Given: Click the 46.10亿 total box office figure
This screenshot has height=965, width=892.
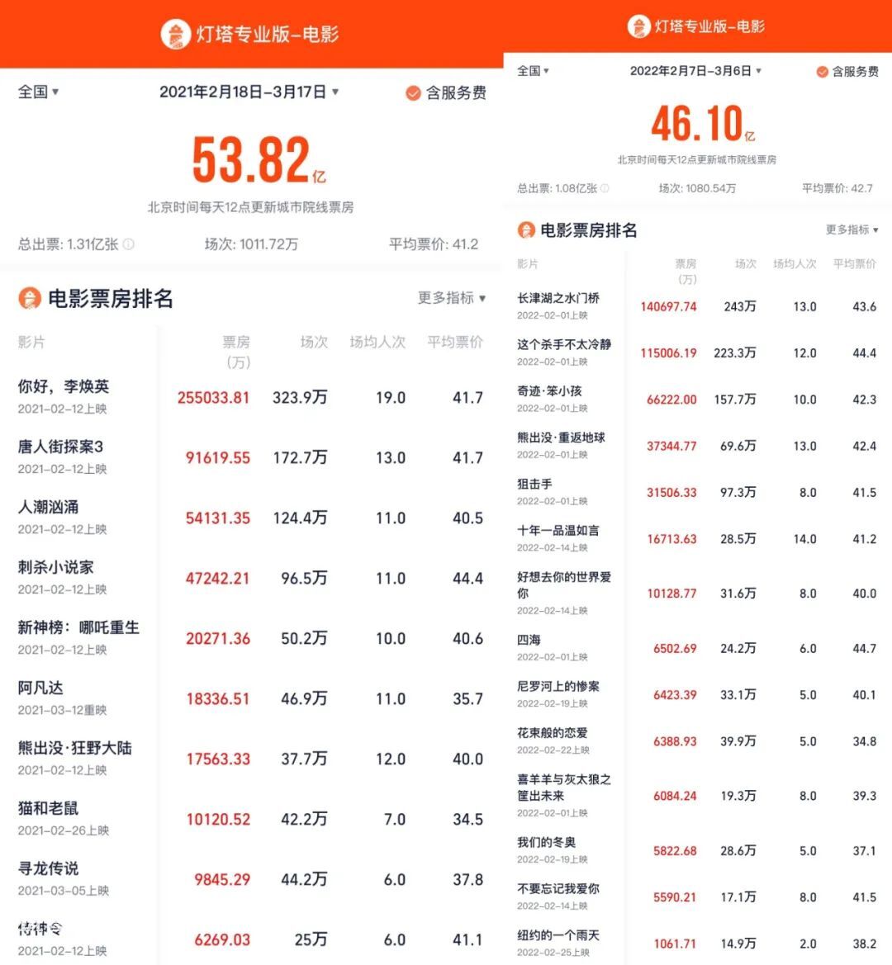Looking at the screenshot, I should tap(703, 123).
